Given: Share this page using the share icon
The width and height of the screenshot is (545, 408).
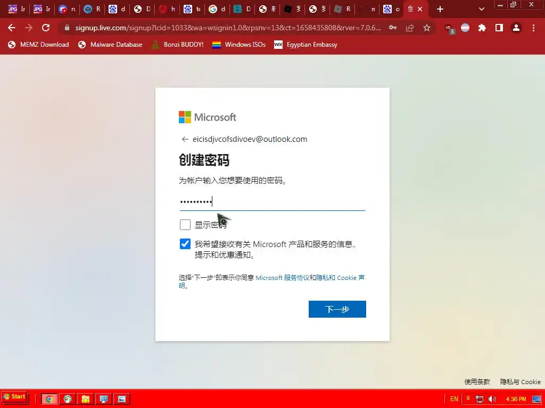Looking at the screenshot, I should click(x=410, y=28).
